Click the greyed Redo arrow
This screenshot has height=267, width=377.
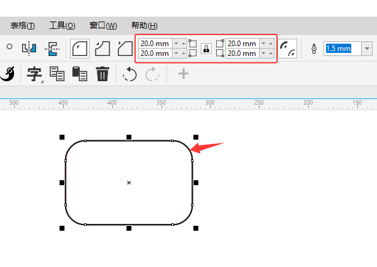coord(152,74)
